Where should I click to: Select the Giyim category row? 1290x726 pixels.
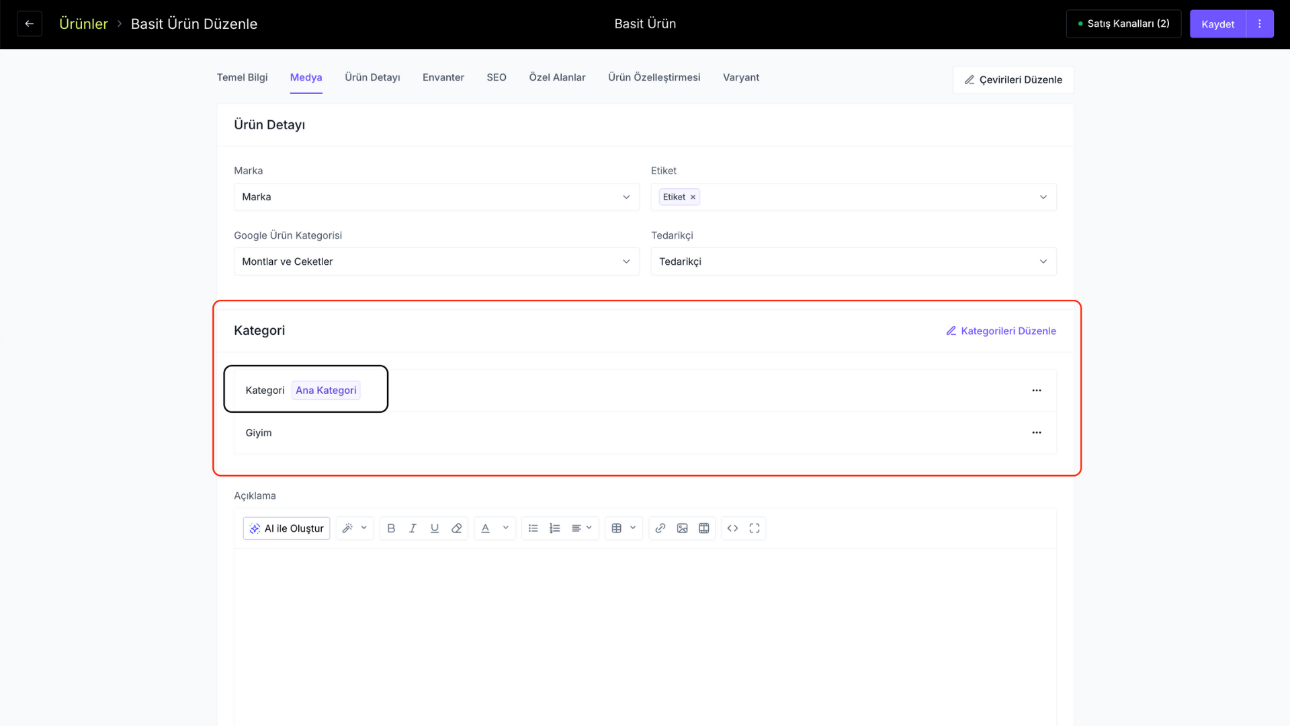pyautogui.click(x=645, y=433)
